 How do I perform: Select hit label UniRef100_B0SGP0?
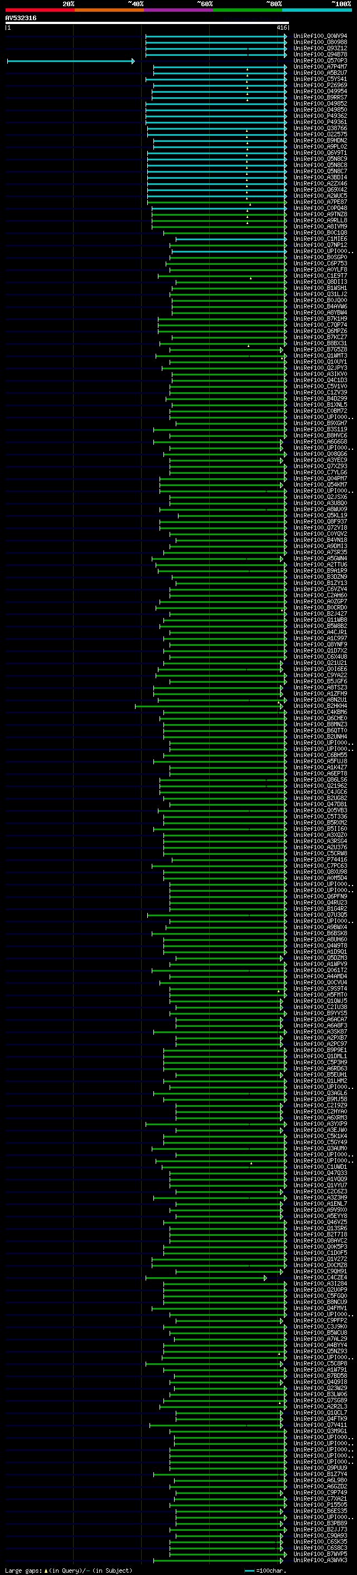point(320,258)
